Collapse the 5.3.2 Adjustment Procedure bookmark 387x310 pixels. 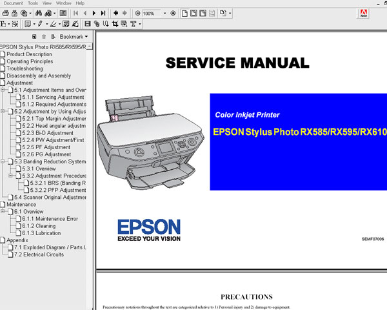10,176
